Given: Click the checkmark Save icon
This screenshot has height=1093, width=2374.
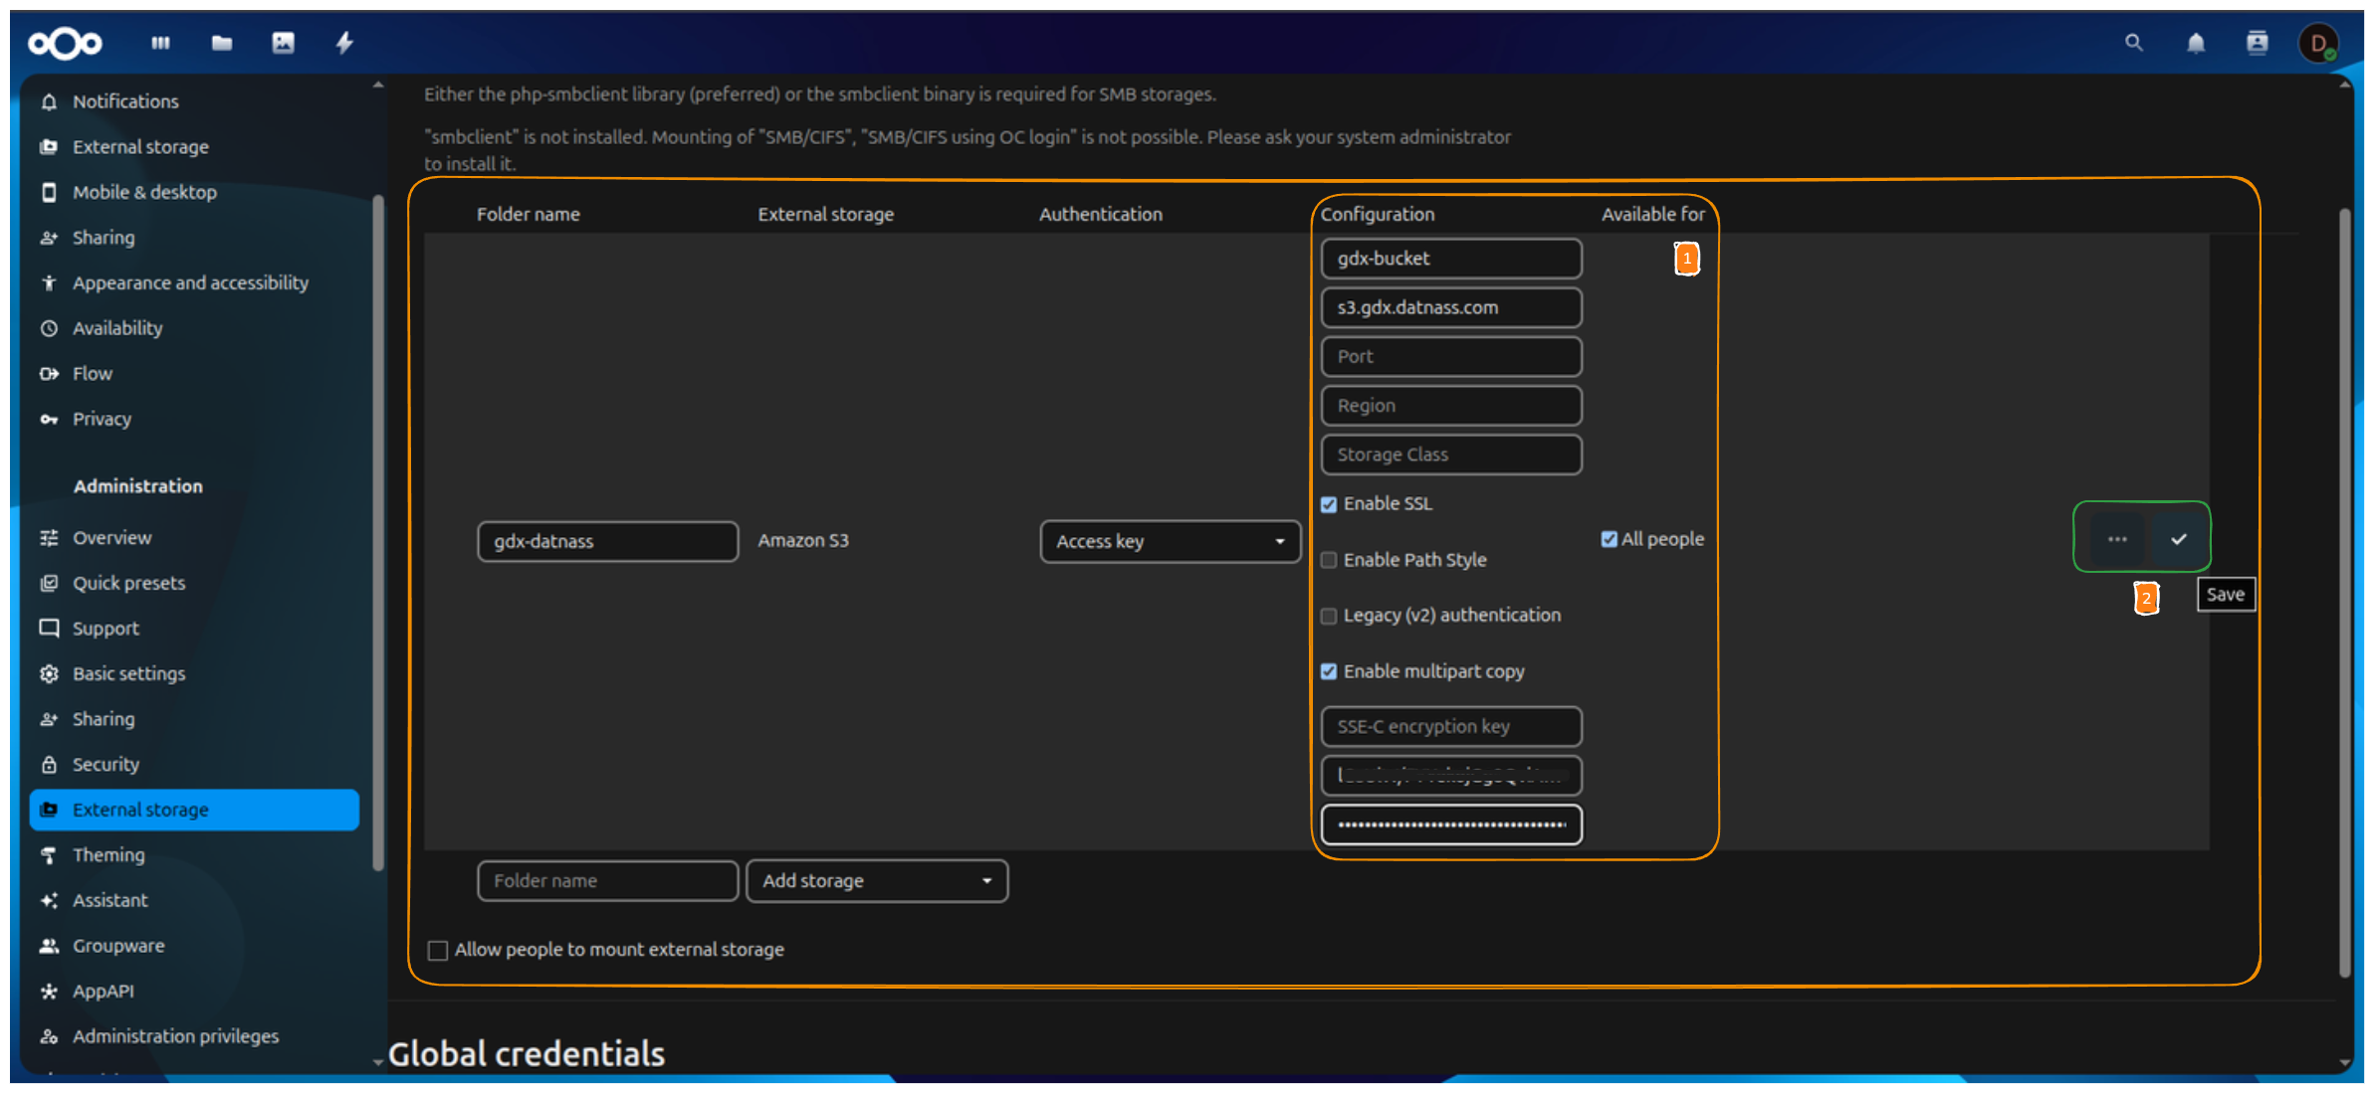Looking at the screenshot, I should 2179,539.
